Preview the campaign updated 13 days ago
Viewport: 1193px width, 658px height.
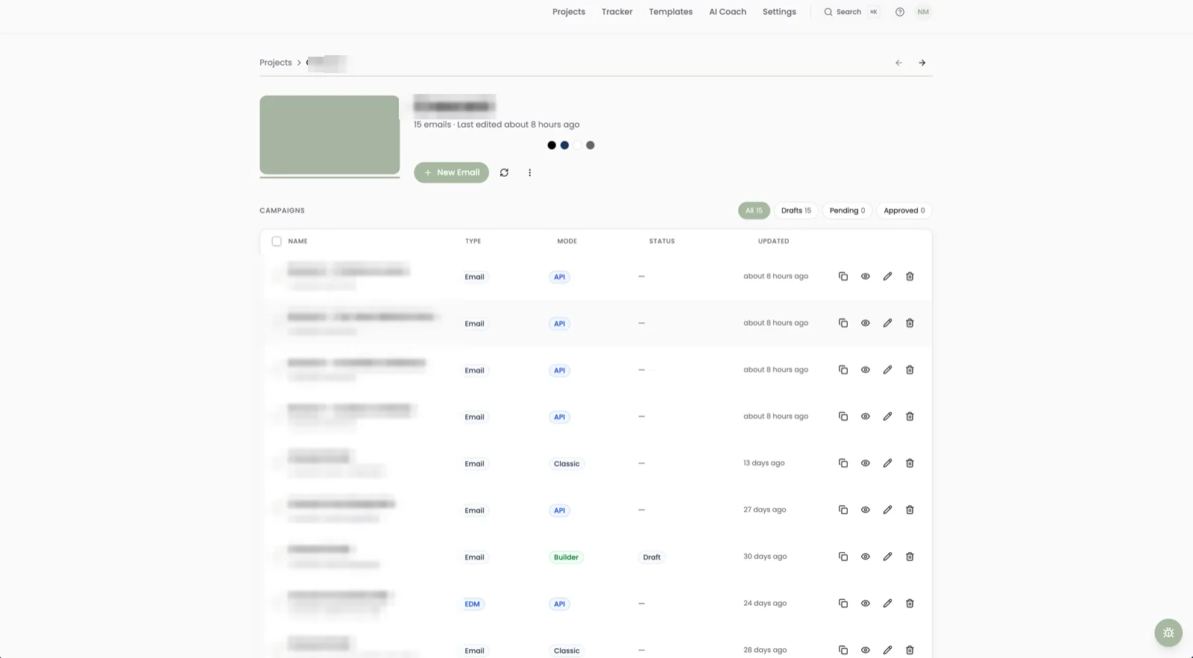click(x=866, y=463)
